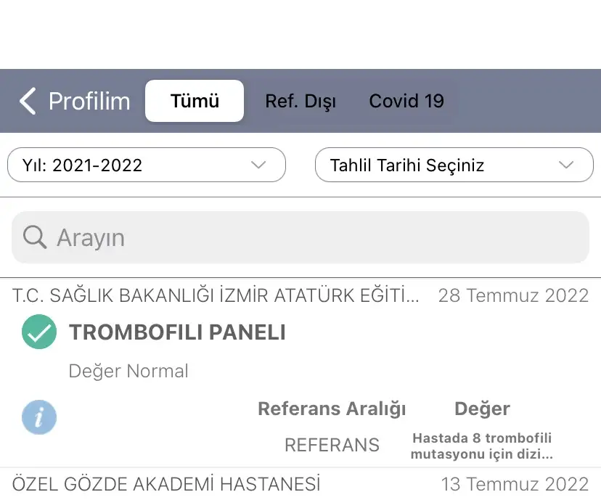
Task: Select the Tümü tab
Action: (x=195, y=101)
